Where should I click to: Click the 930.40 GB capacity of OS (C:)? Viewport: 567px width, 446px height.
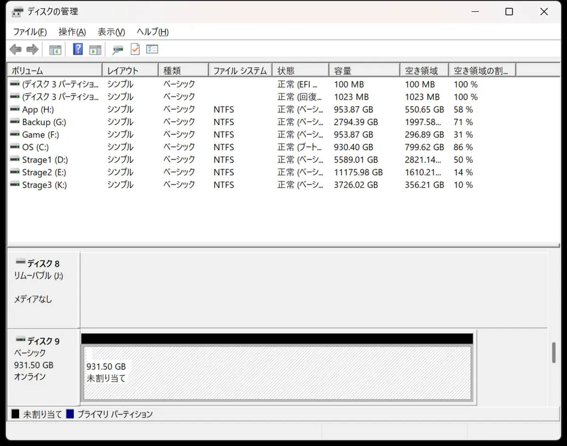point(353,147)
